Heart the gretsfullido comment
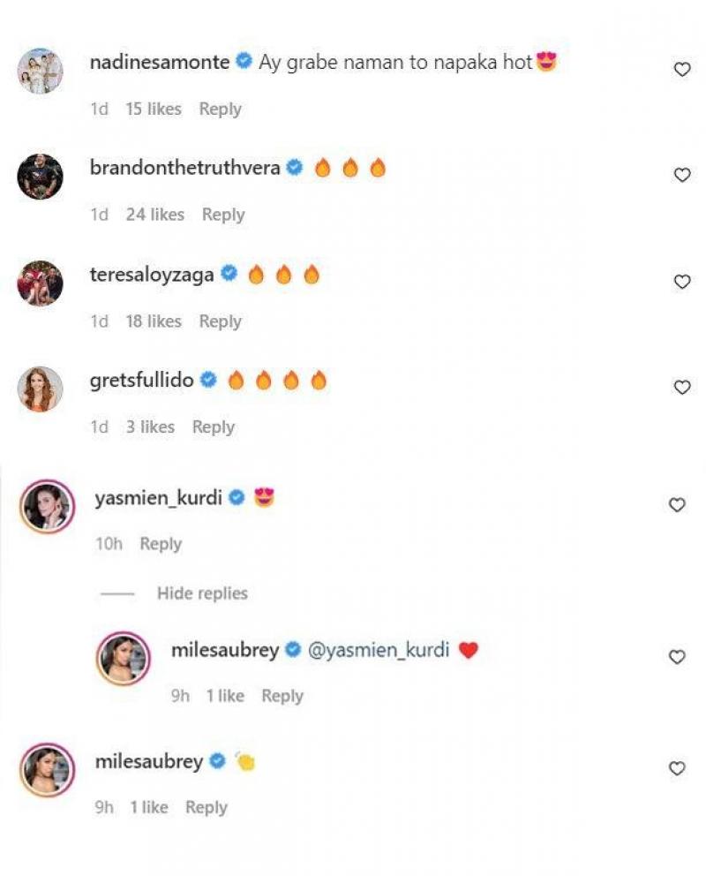 (x=681, y=388)
